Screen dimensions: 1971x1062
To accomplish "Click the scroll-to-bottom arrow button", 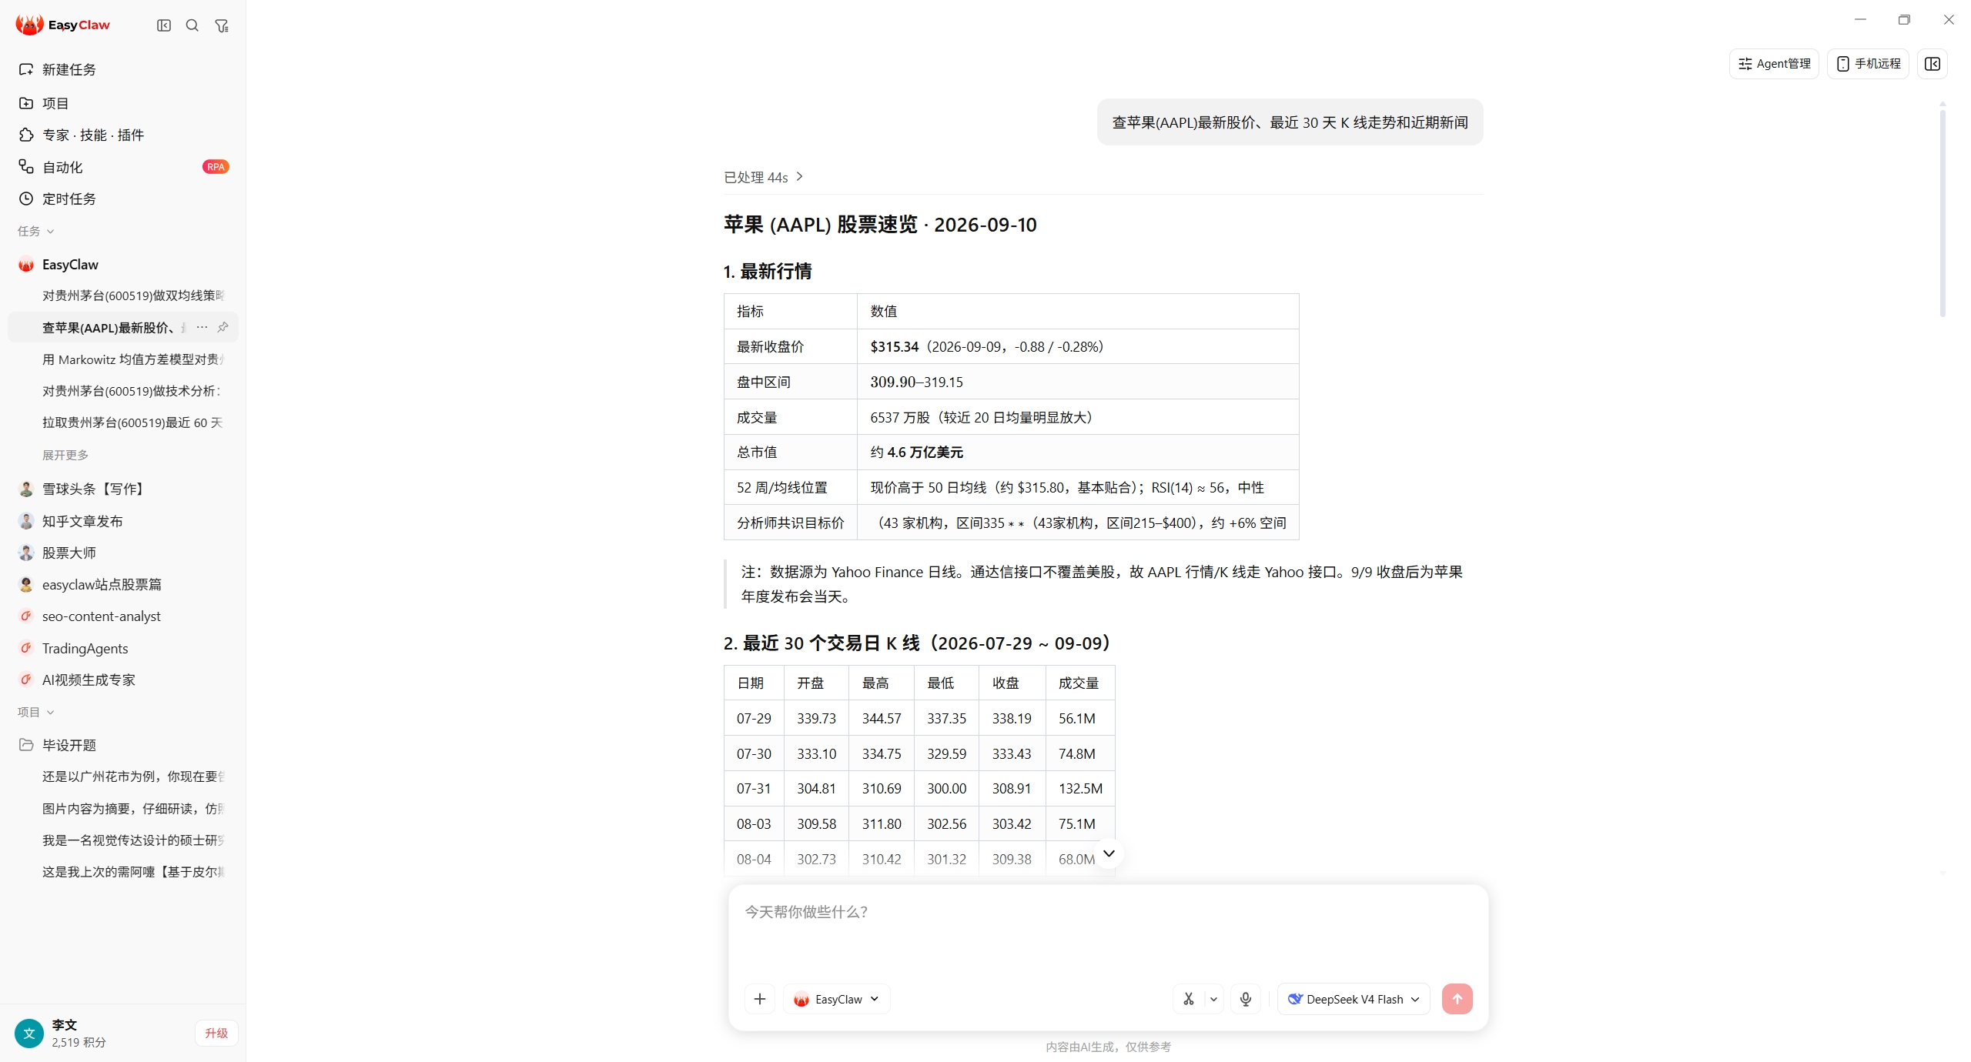I will [x=1109, y=853].
